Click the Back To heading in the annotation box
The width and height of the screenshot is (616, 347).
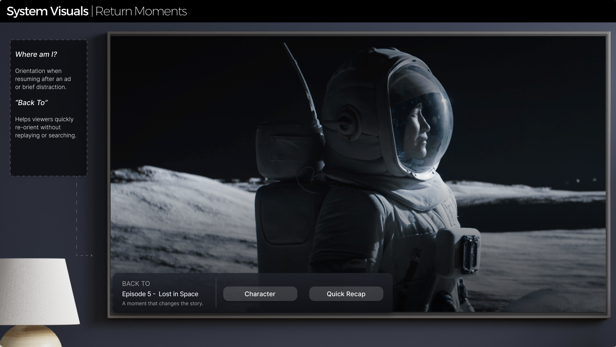pos(31,103)
